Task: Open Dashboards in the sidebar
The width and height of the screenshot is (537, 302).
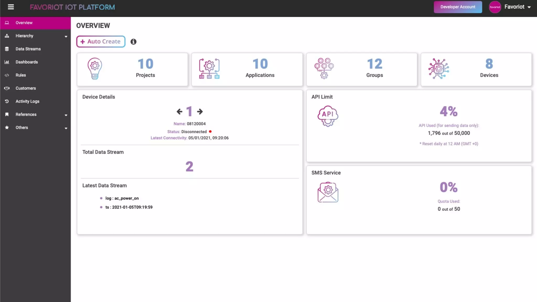Action: 26,62
